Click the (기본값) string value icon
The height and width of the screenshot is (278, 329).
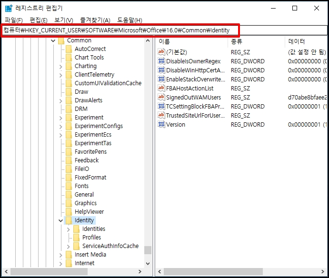tap(161, 51)
